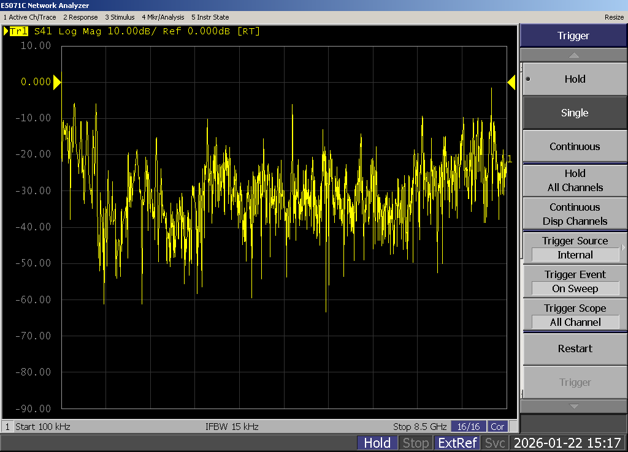
Task: Open the Instr State menu
Action: click(210, 17)
